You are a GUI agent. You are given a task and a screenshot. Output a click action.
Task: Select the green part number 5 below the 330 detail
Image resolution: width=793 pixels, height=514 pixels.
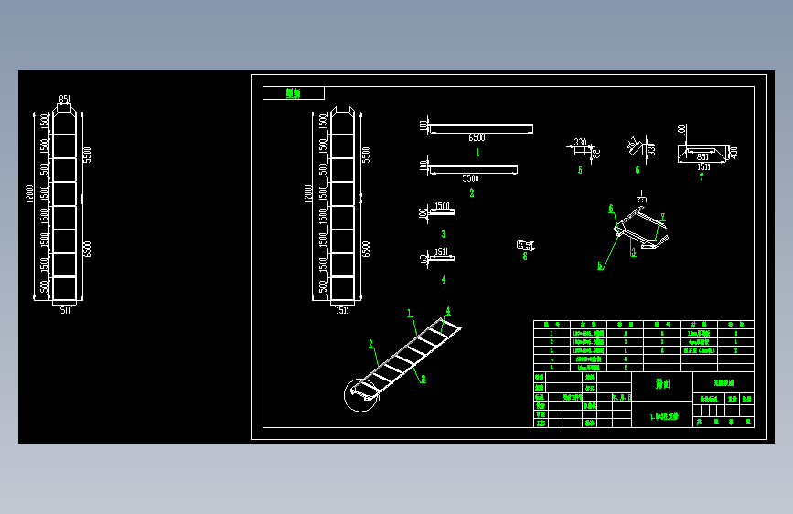point(580,170)
